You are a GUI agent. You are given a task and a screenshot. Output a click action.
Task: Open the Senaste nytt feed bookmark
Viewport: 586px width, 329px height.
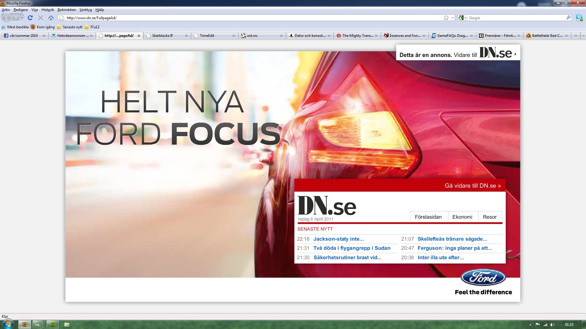tap(70, 27)
